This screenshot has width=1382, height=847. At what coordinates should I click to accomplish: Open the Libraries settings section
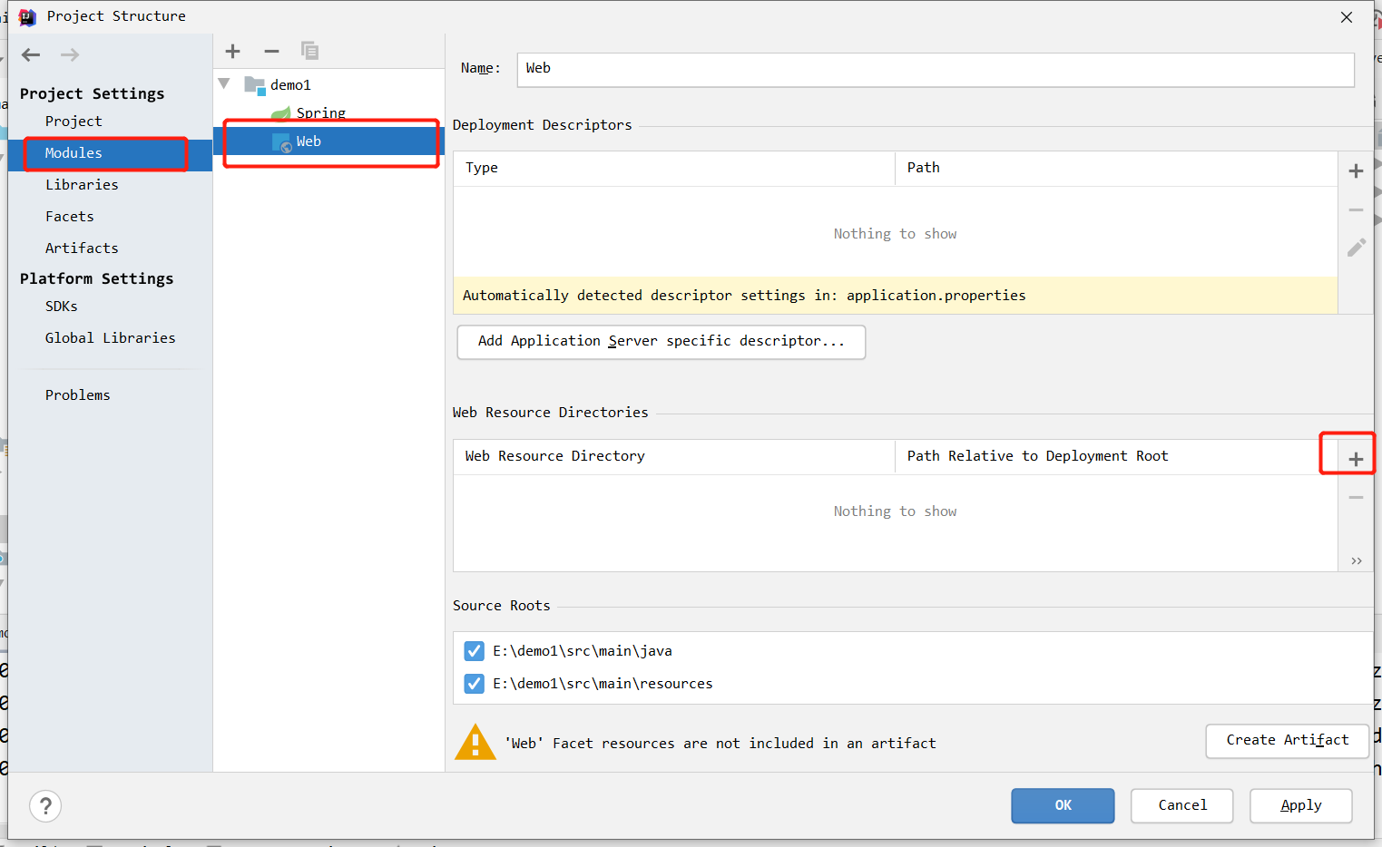[x=82, y=185]
